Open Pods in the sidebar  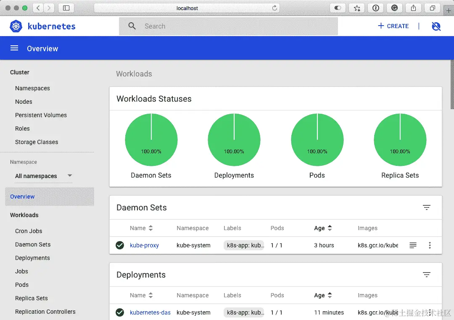click(22, 285)
